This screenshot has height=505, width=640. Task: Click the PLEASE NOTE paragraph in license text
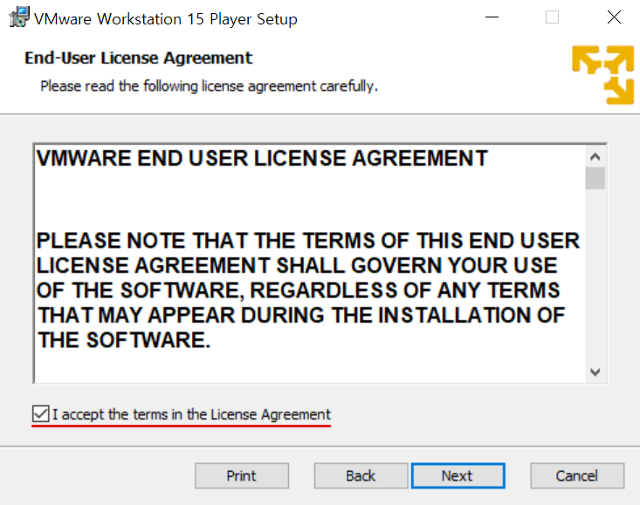click(307, 290)
